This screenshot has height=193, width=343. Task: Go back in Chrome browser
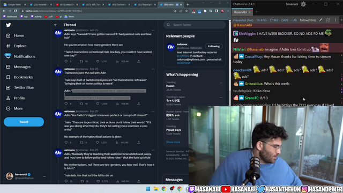[4, 11]
